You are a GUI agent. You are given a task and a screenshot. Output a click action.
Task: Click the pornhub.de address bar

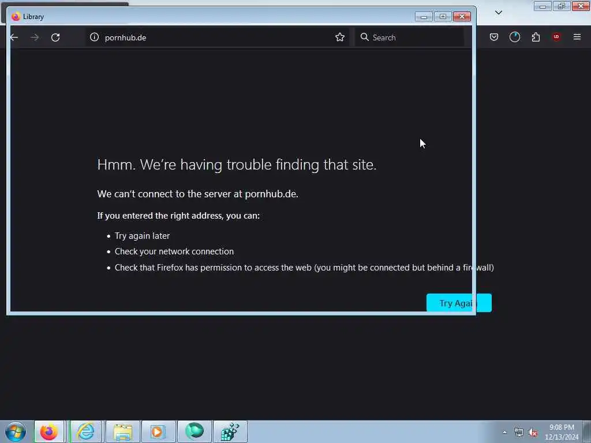(x=217, y=37)
